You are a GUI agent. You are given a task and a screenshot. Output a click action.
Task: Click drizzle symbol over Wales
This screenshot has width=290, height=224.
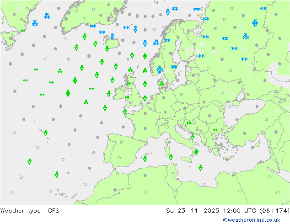tap(127, 97)
